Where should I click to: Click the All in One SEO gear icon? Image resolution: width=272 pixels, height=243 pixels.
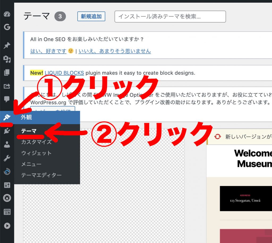(7, 198)
